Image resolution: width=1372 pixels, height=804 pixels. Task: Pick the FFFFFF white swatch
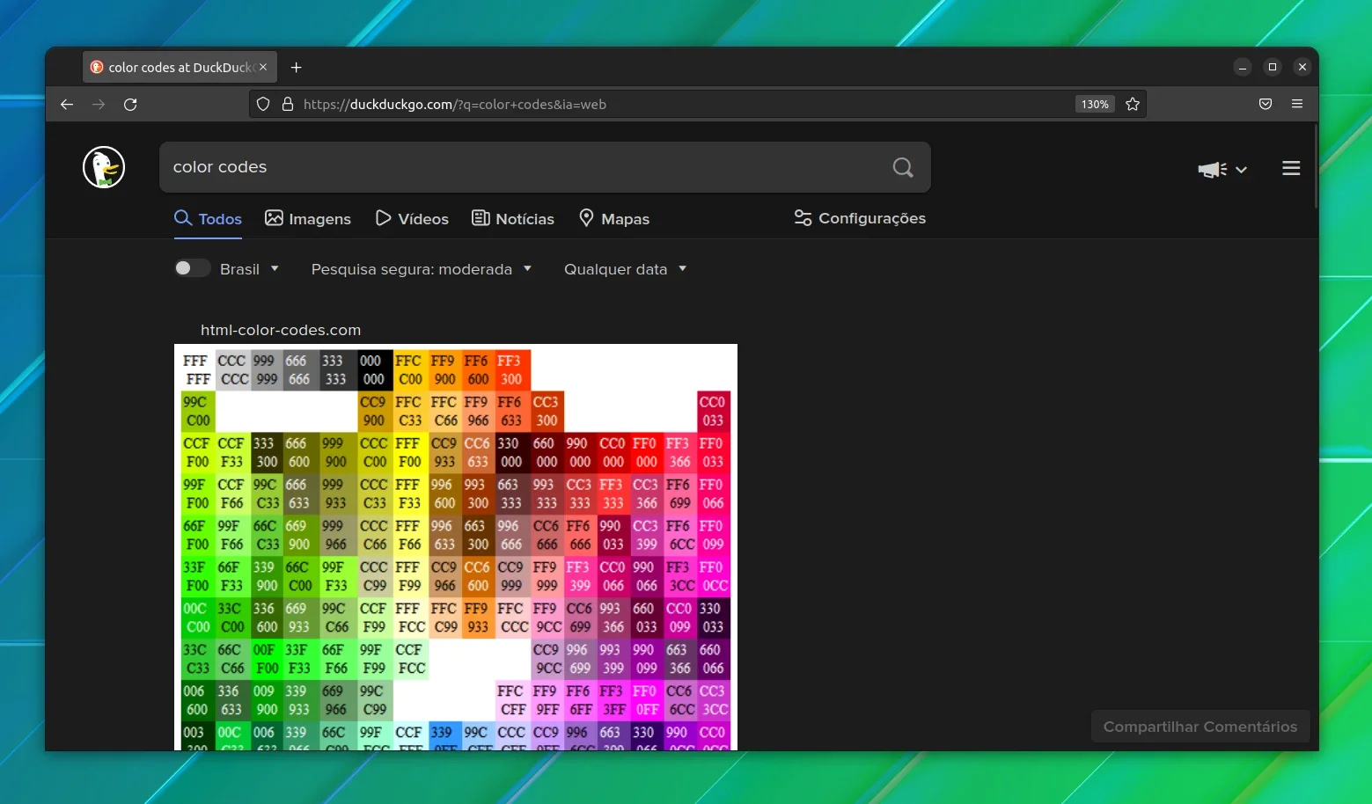pos(196,370)
